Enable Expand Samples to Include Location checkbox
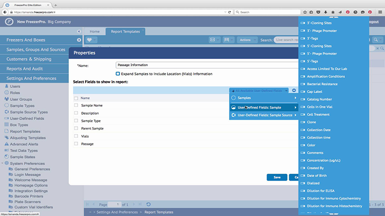This screenshot has width=385, height=216. pyautogui.click(x=118, y=74)
